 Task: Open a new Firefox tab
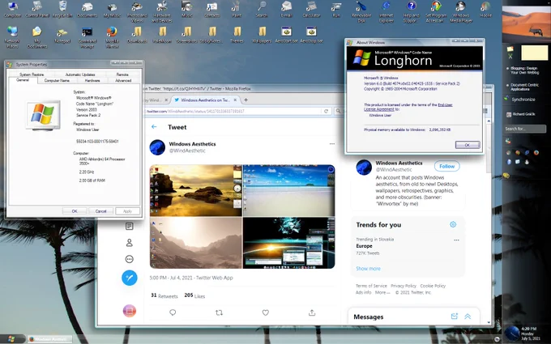246,100
